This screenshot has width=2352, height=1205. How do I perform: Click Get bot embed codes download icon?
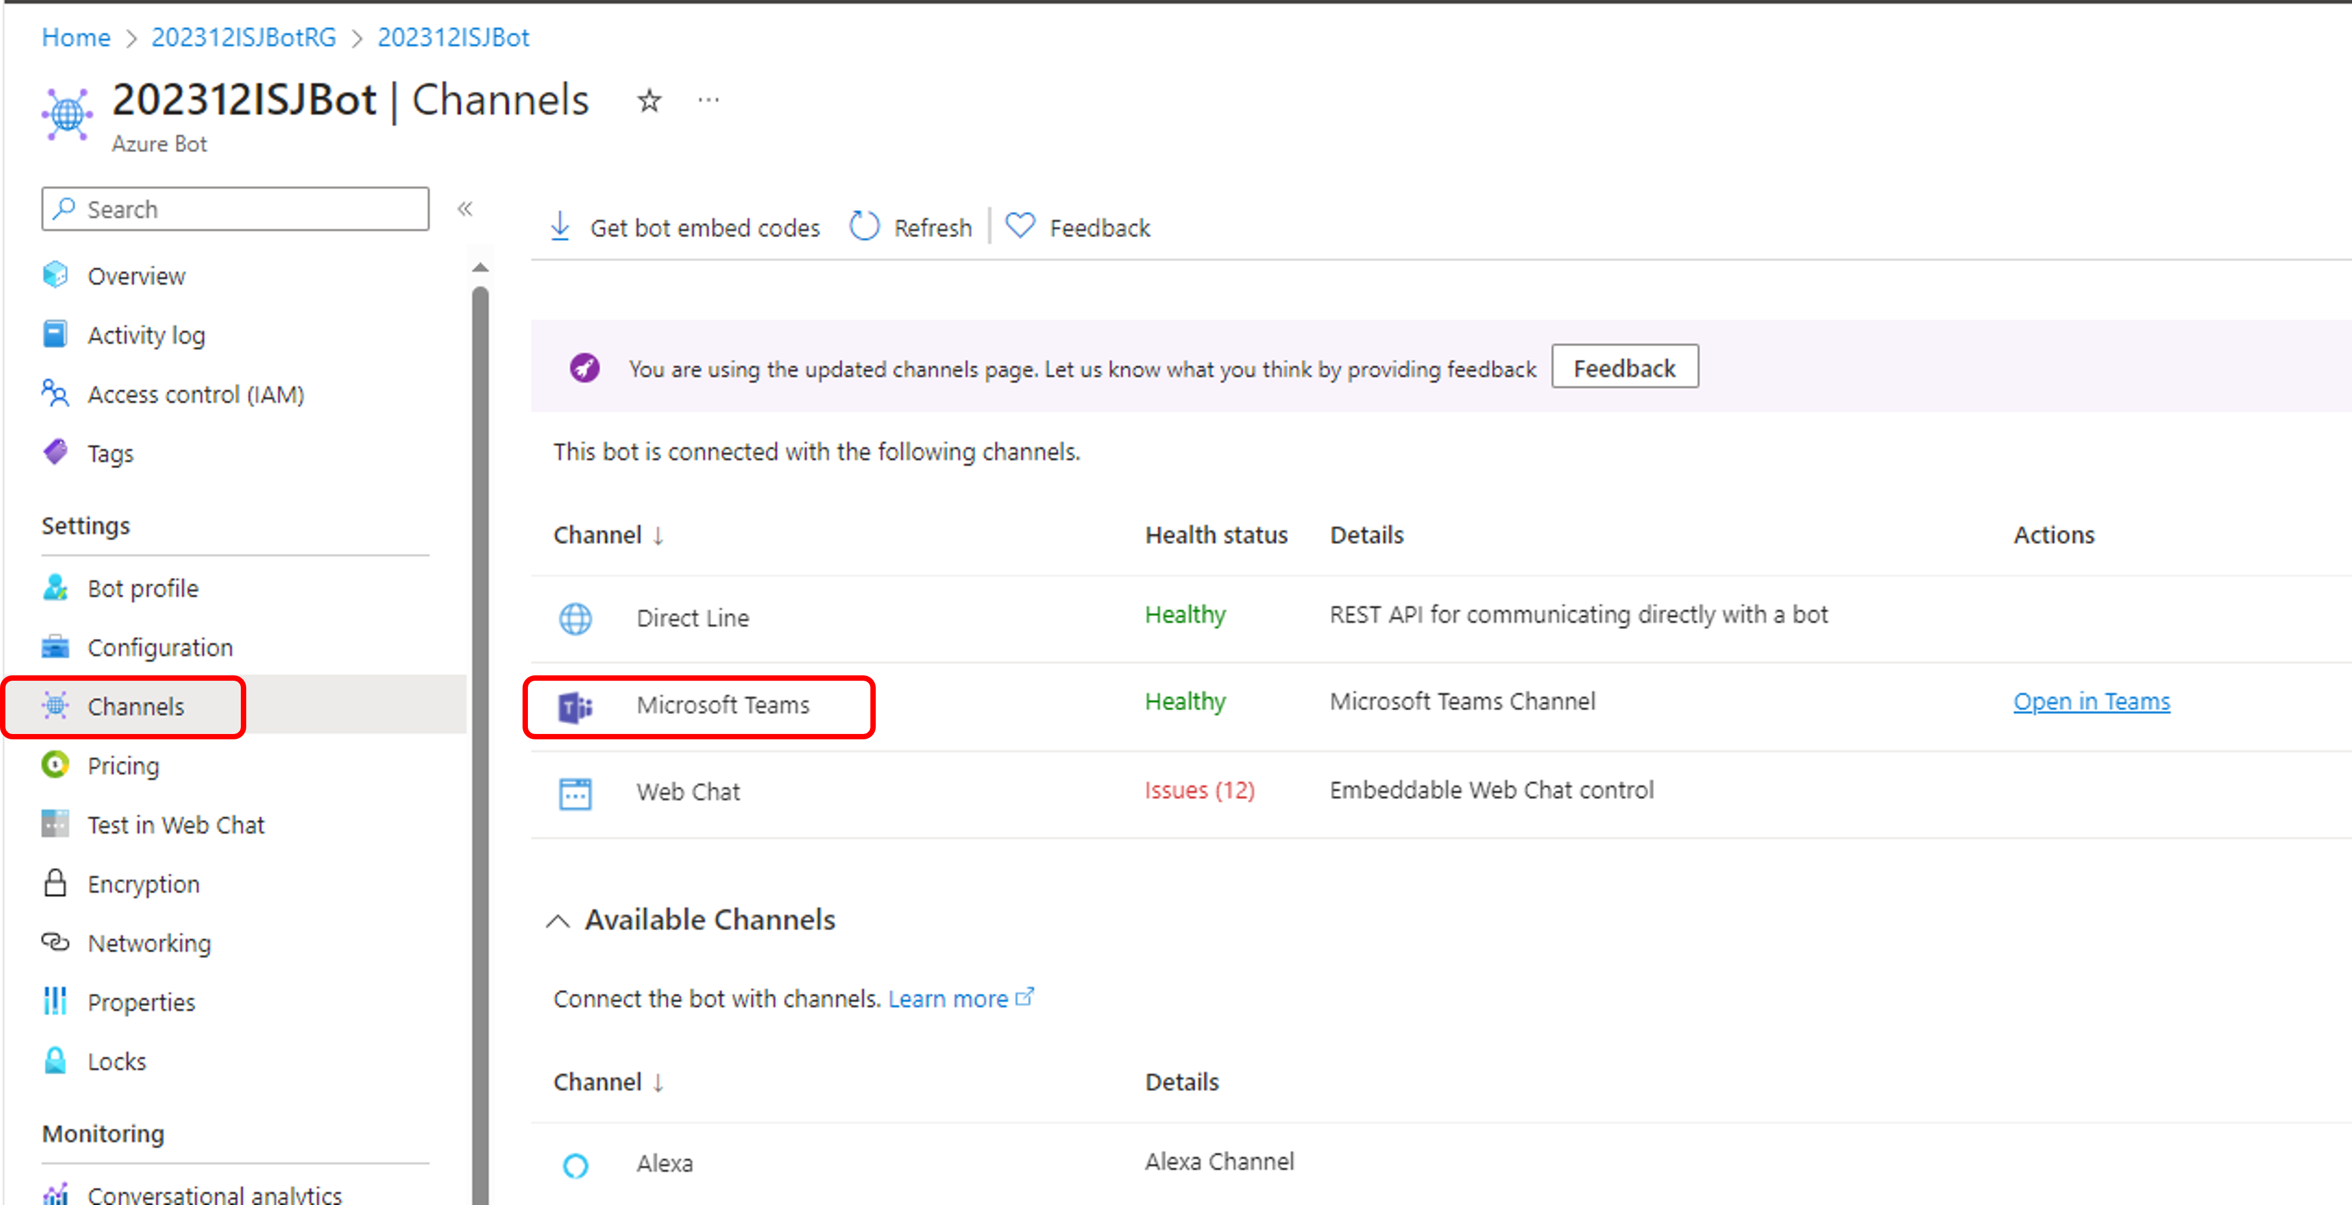(x=561, y=226)
